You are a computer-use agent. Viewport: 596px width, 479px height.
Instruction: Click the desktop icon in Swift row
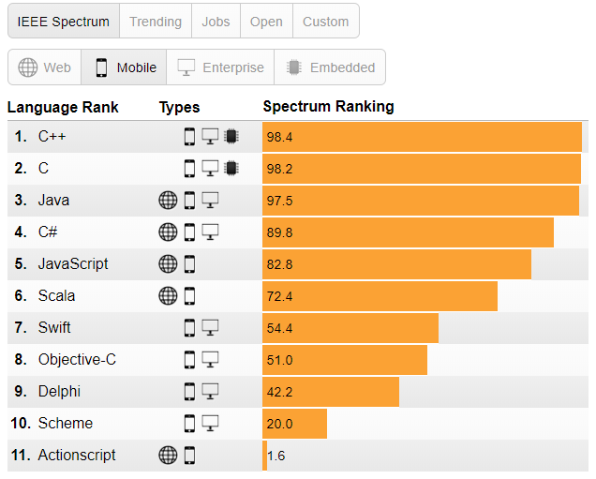[210, 328]
